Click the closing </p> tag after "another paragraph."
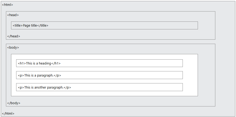The width and height of the screenshot is (236, 117). point(67,88)
